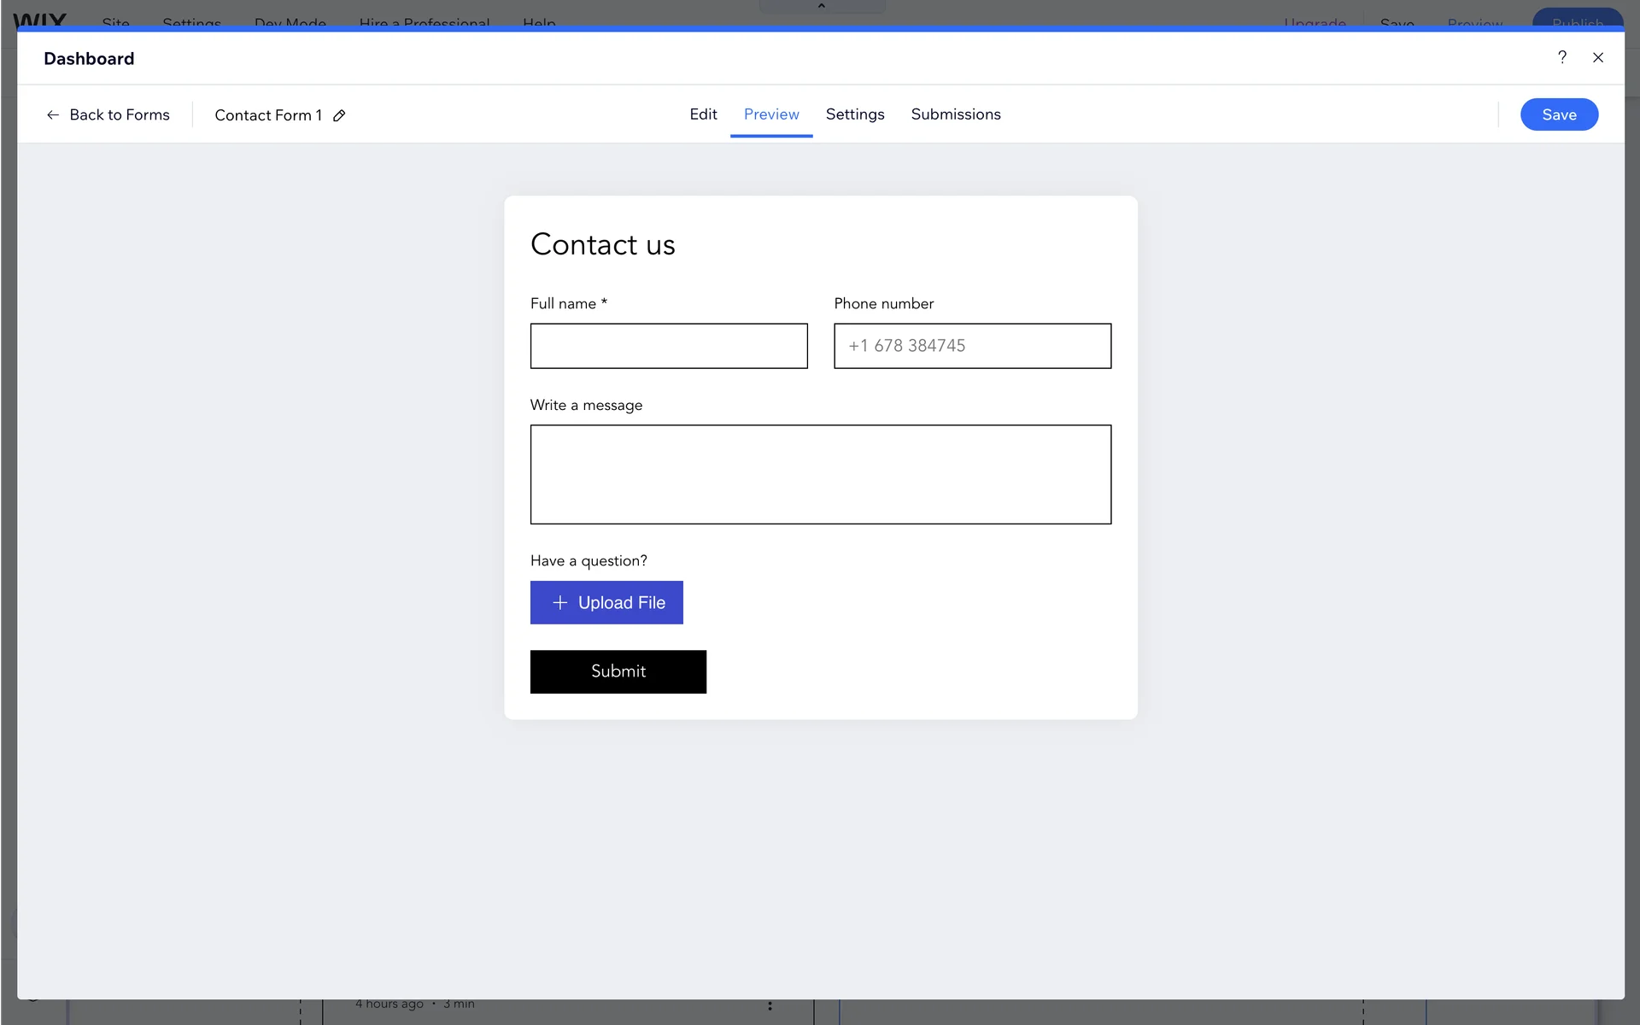Click the Contact Form 1 title text

[267, 115]
